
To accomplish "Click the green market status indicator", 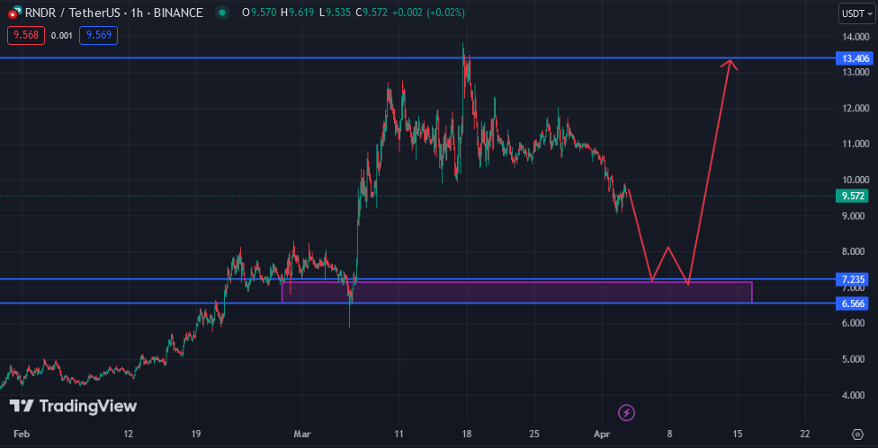I will click(x=223, y=13).
